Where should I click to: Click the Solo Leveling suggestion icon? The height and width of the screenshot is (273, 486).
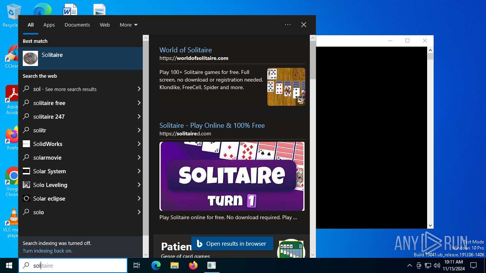[x=26, y=185]
